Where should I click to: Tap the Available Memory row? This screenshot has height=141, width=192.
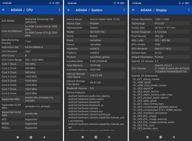96,69
